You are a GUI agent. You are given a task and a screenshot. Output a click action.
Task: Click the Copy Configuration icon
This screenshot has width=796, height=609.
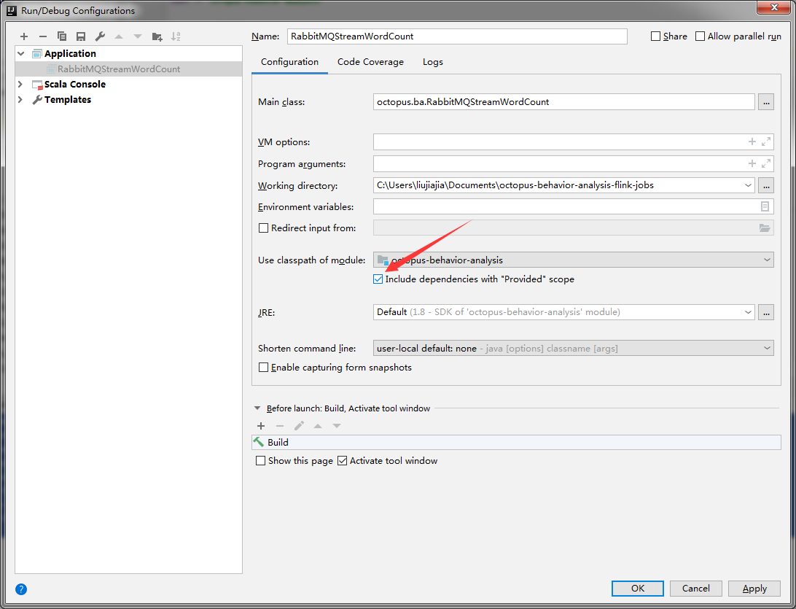(62, 36)
